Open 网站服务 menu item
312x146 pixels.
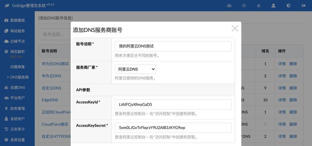[x=18, y=31]
